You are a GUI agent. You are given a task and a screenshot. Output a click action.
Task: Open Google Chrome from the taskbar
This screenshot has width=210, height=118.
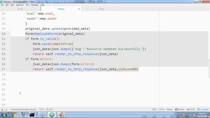[x=13, y=115]
